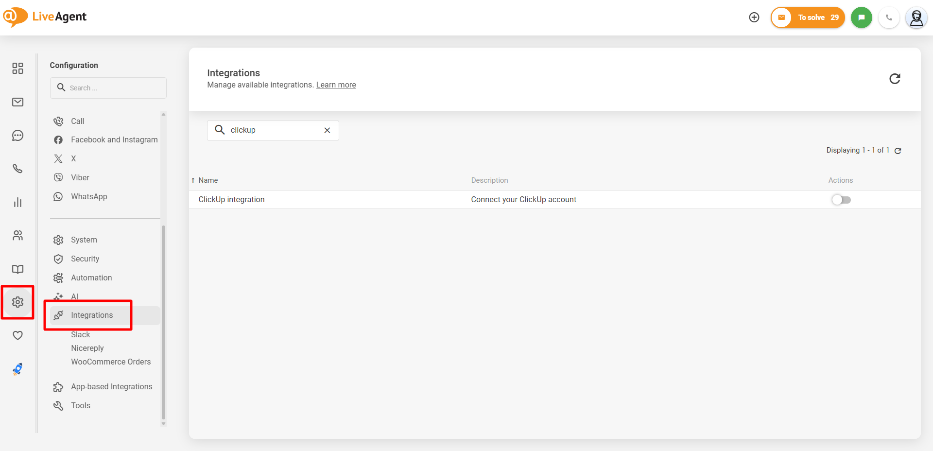933x451 pixels.
Task: Open the green chat status button
Action: [x=861, y=17]
